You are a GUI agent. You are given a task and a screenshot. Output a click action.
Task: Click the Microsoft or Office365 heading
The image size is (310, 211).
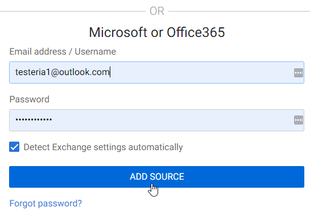(157, 32)
